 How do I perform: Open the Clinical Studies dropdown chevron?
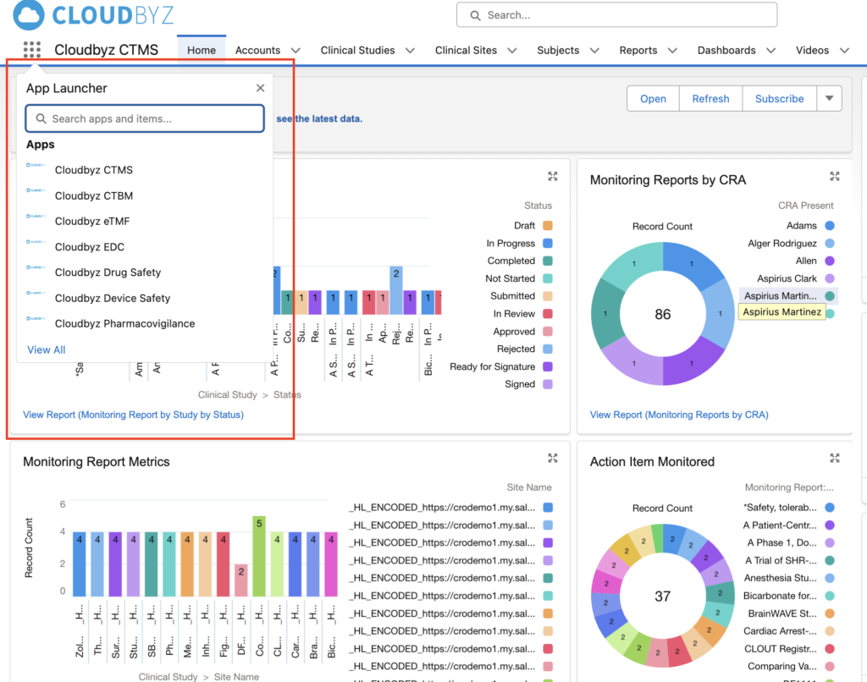[x=411, y=50]
